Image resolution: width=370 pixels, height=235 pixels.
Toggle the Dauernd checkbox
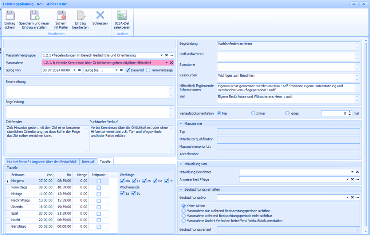click(128, 70)
